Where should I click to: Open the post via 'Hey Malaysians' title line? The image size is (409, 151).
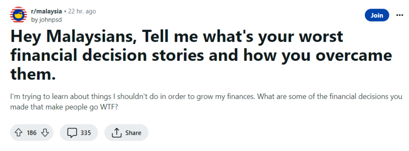point(177,36)
